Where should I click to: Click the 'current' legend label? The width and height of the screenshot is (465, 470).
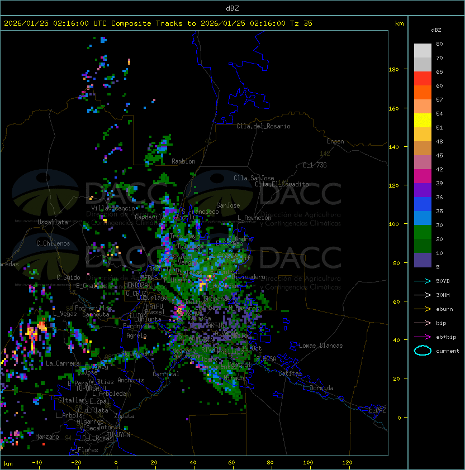(x=448, y=351)
